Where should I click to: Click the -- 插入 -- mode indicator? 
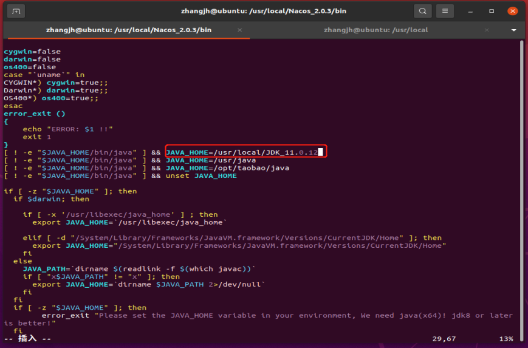(x=27, y=338)
